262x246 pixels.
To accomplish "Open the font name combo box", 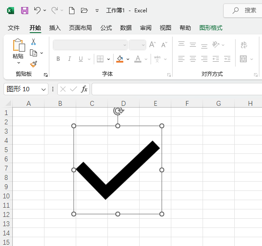I will pos(90,45).
